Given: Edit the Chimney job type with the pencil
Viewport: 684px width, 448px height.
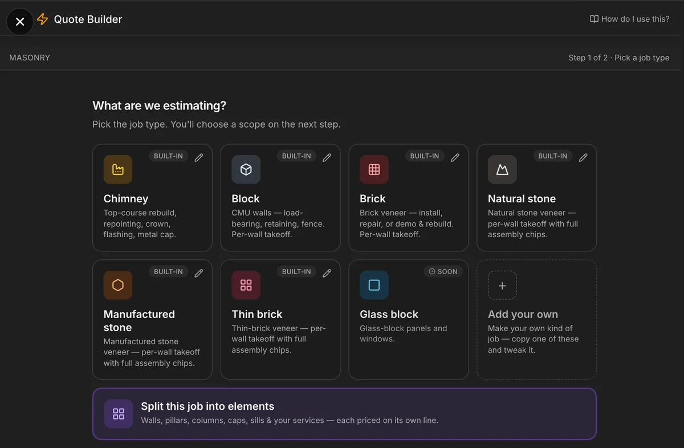Looking at the screenshot, I should pyautogui.click(x=199, y=157).
